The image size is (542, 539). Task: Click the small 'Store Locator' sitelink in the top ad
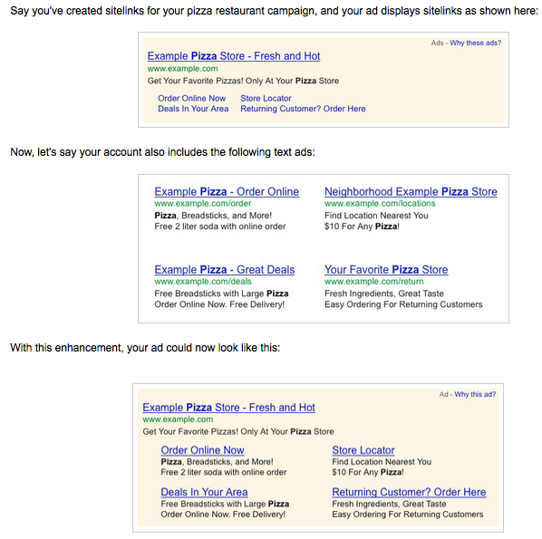click(x=266, y=98)
